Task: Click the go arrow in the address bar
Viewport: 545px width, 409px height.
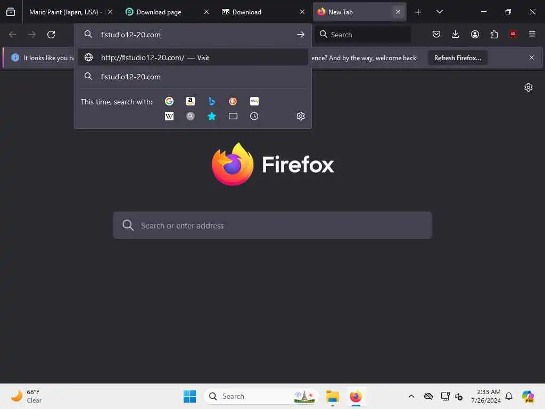Action: pyautogui.click(x=301, y=35)
